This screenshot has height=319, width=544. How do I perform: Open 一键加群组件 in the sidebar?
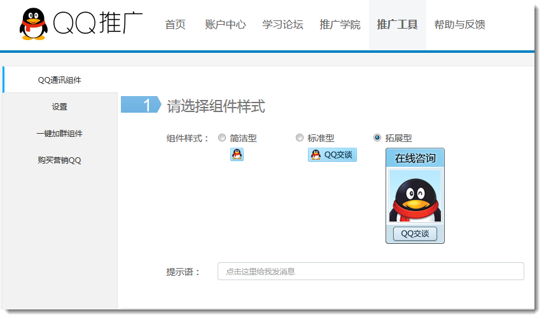click(x=60, y=133)
